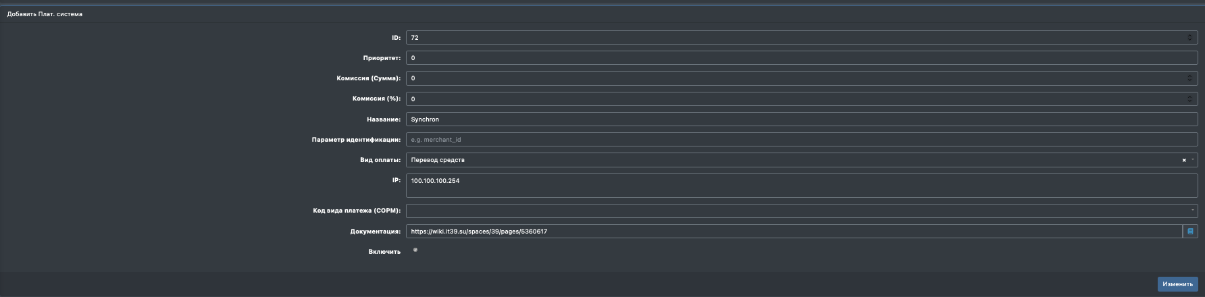Open the 'Вид оплаты' dropdown arrow
Viewport: 1205px width, 297px height.
pos(1193,160)
